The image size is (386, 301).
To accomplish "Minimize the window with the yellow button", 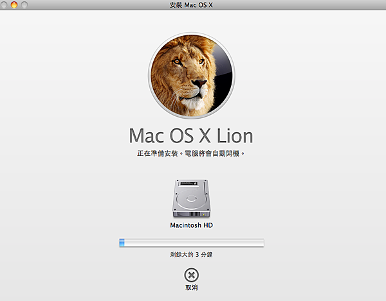I will (14, 4).
